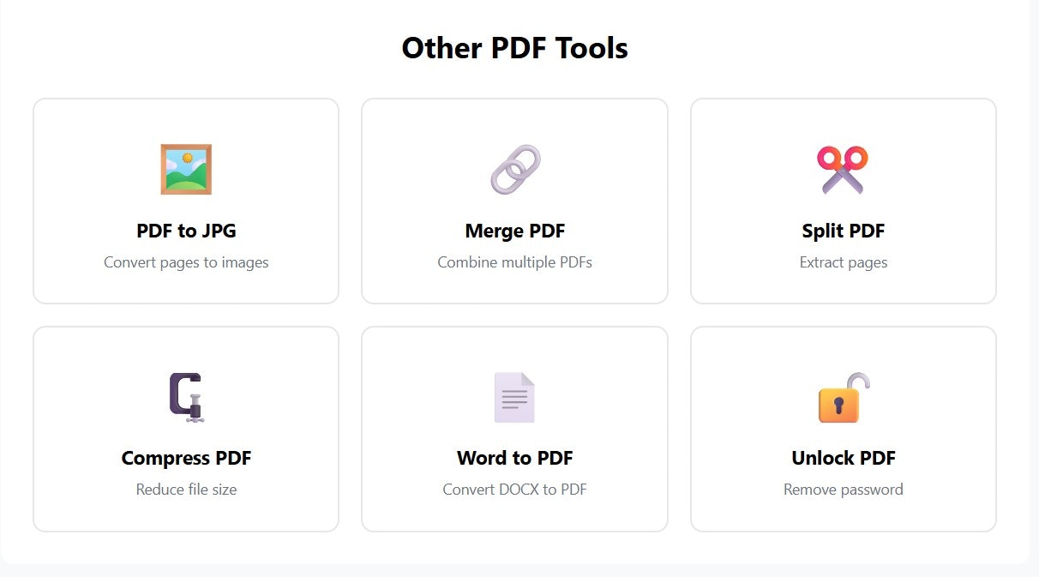This screenshot has height=577, width=1039.
Task: Select the chain links icon for Merge PDF
Action: (x=513, y=169)
